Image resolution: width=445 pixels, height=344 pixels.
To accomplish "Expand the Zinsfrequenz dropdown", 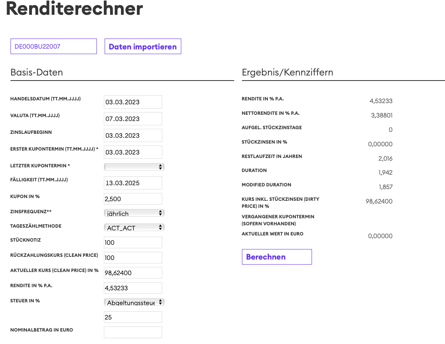I will pos(134,213).
